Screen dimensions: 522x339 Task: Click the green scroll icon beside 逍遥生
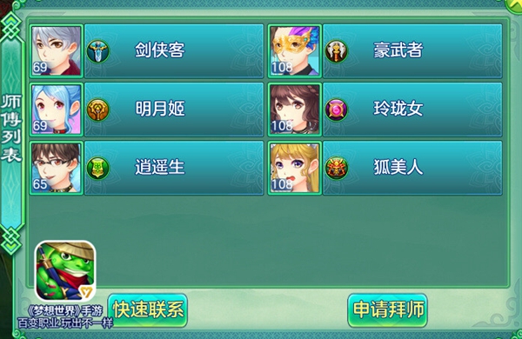(97, 168)
